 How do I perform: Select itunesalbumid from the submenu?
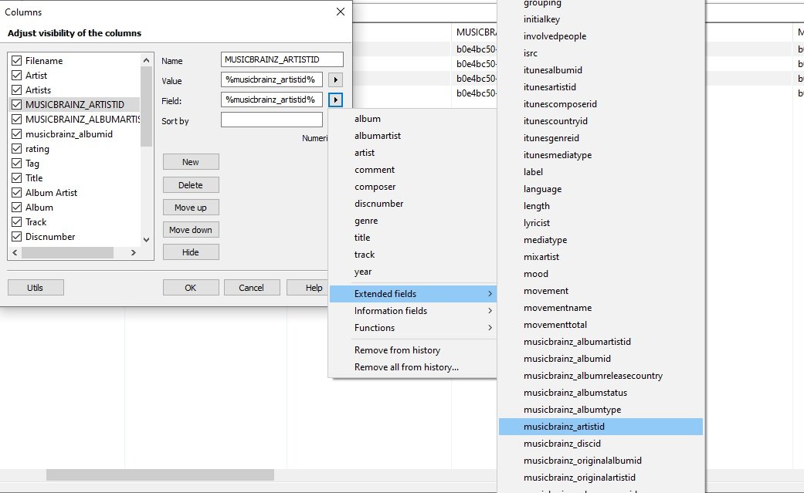tap(600, 70)
